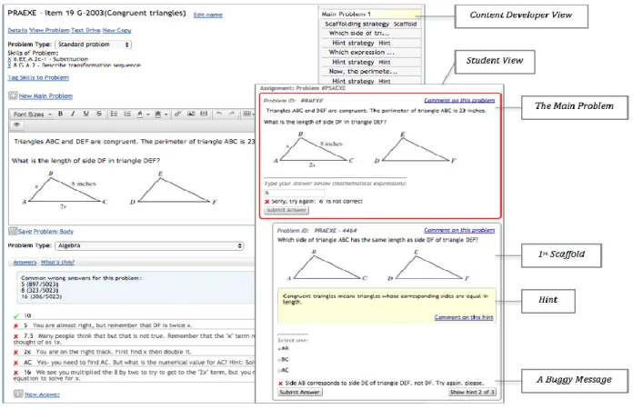Apply strikethrough formatting in the editor toolbar
Screen dimensions: 633x409
[99, 114]
